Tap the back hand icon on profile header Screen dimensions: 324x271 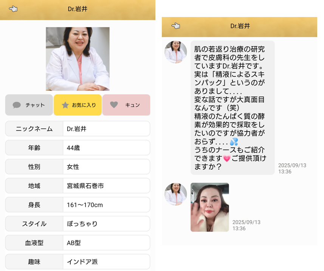click(13, 9)
